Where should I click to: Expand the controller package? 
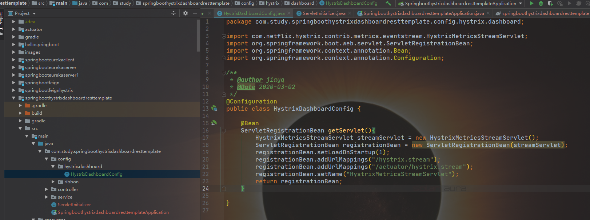[x=47, y=189]
